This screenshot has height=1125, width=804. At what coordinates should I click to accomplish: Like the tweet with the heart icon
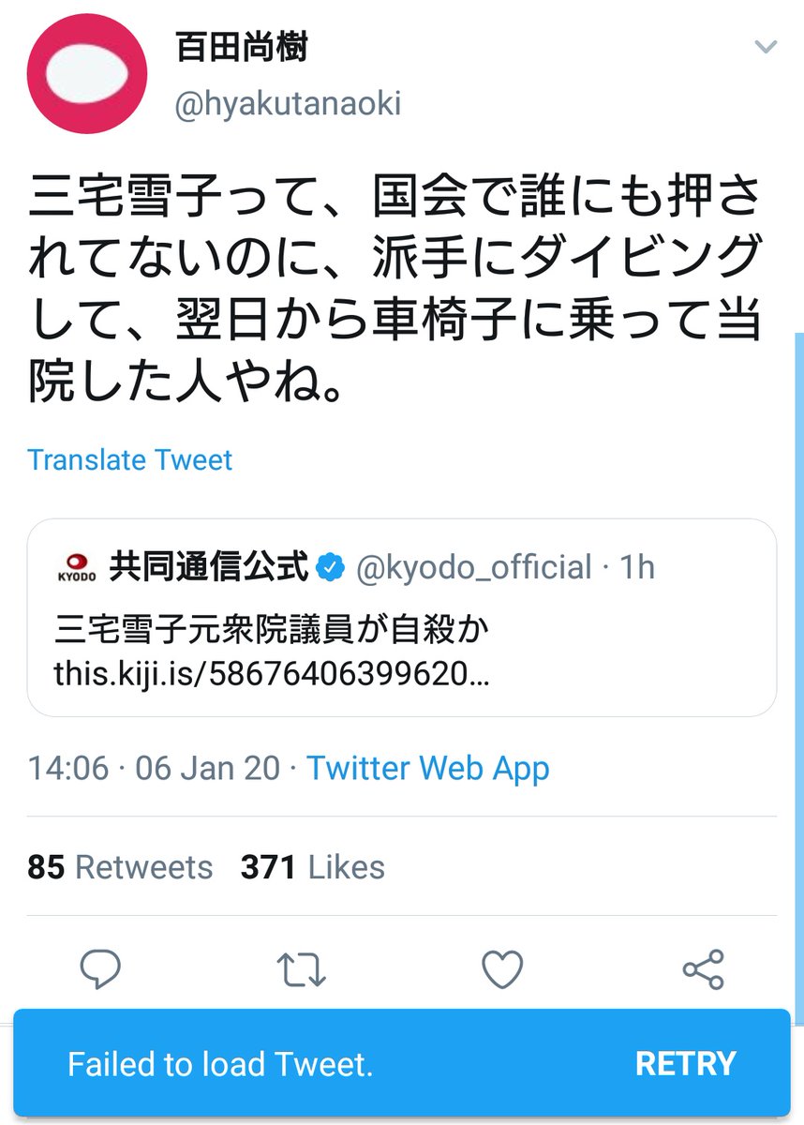tap(502, 969)
